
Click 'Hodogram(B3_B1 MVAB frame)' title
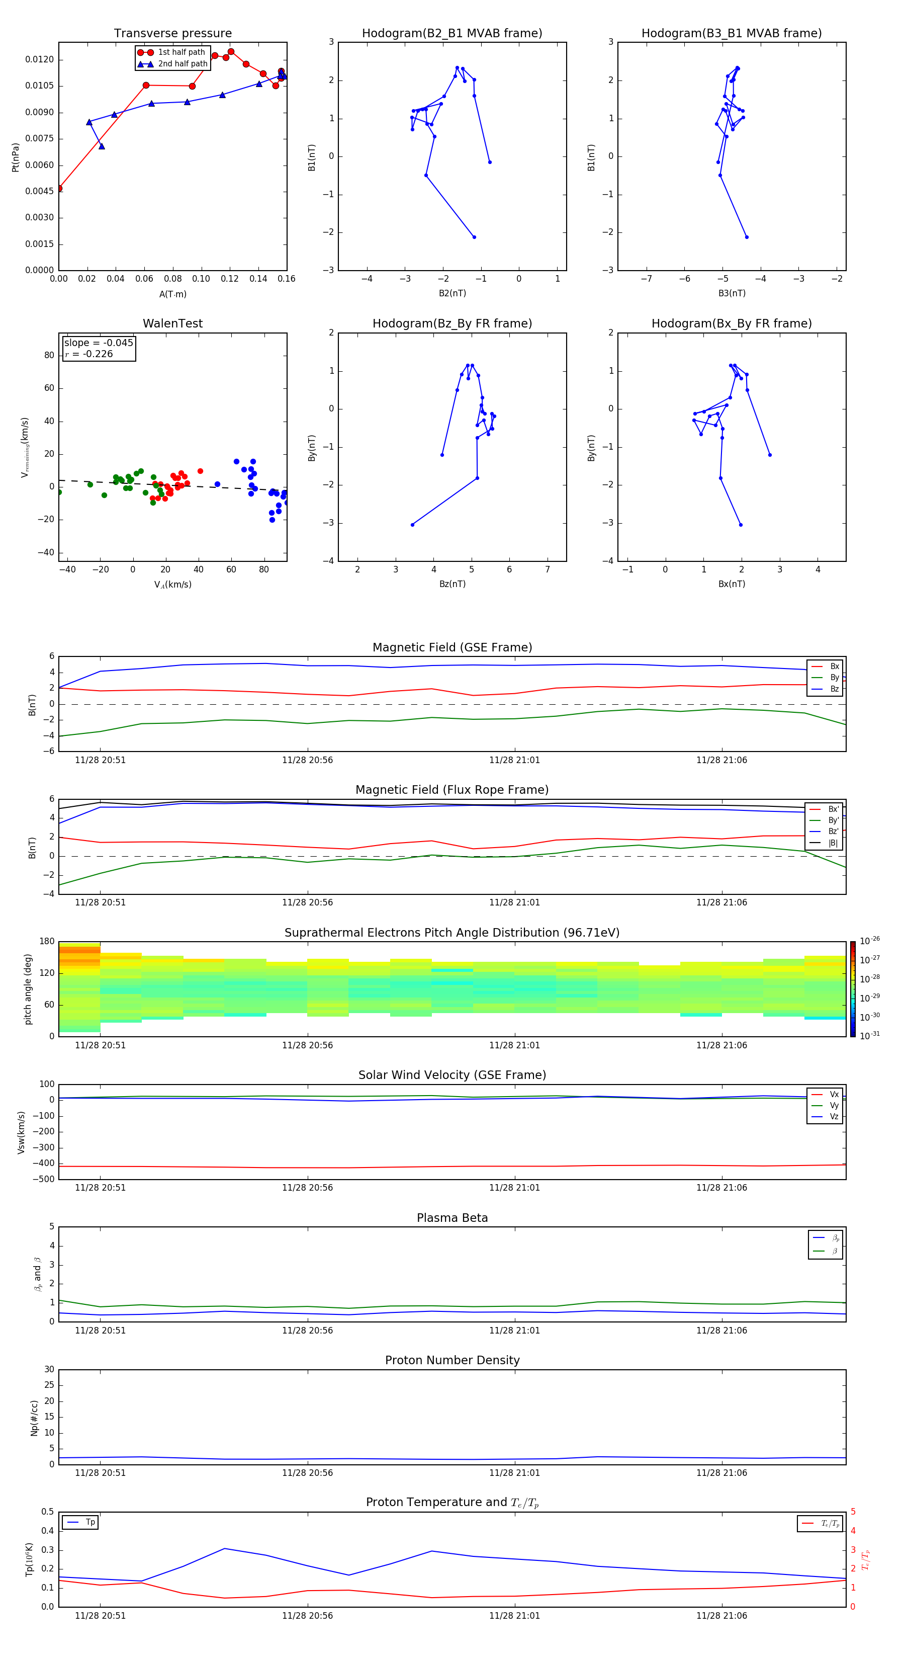732,34
